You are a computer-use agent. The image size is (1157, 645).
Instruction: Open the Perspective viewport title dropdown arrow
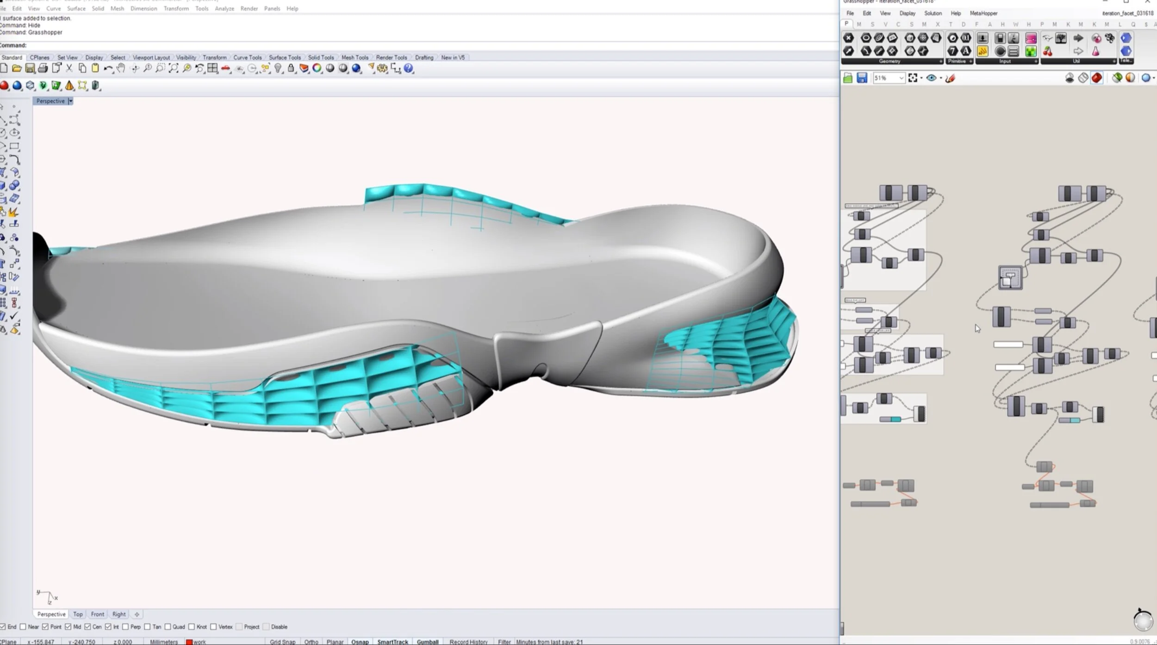click(70, 101)
